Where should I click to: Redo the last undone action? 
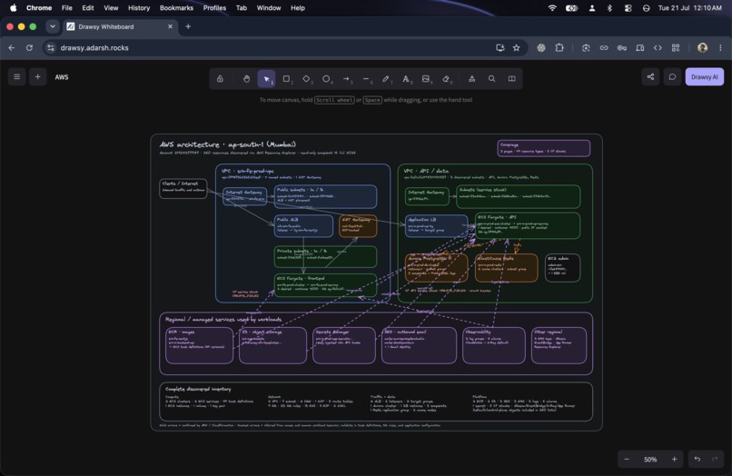tap(715, 459)
